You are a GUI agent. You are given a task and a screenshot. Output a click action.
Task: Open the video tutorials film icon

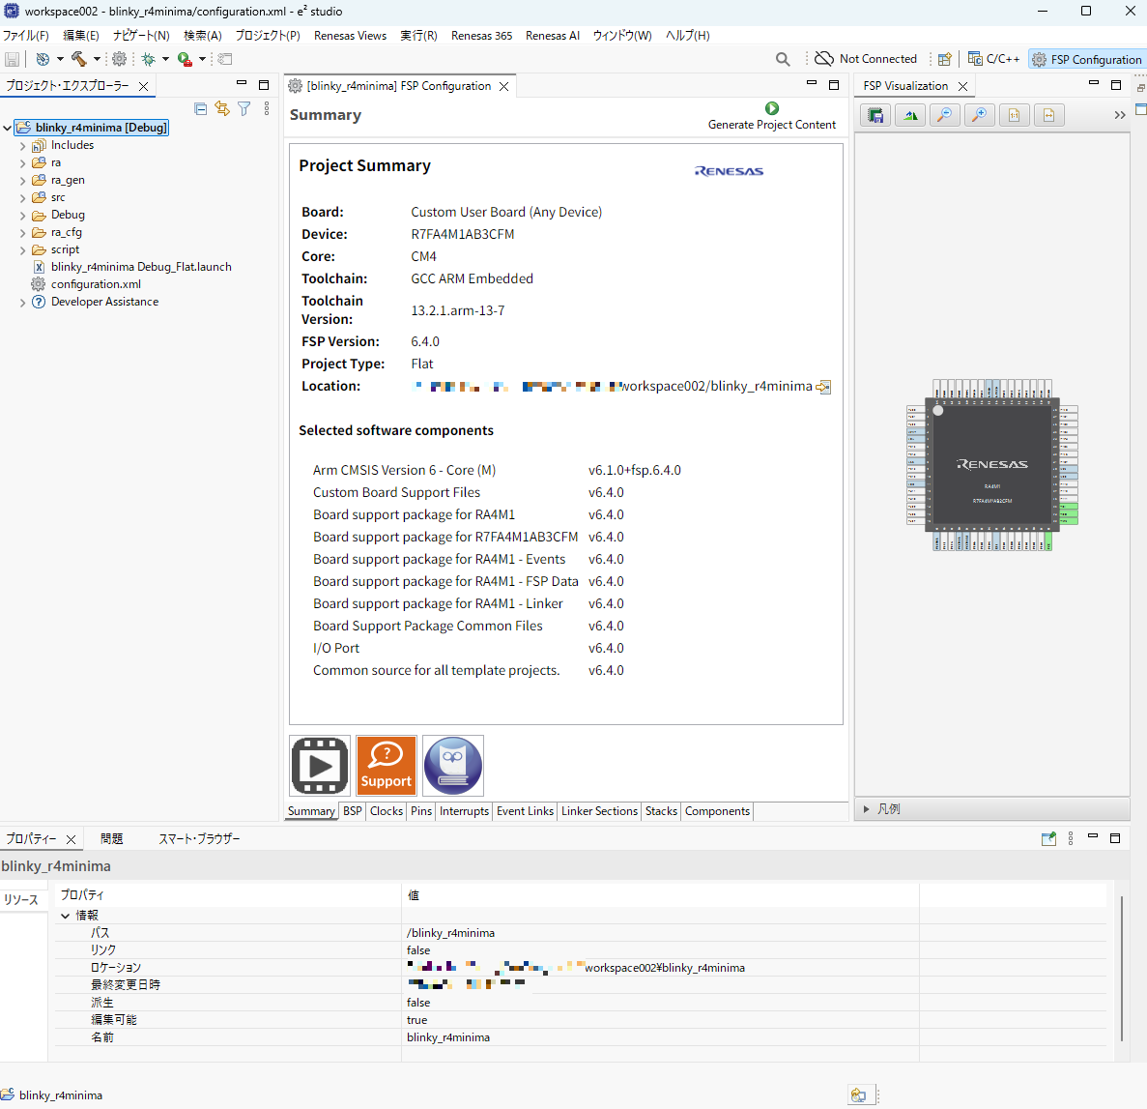pos(320,766)
